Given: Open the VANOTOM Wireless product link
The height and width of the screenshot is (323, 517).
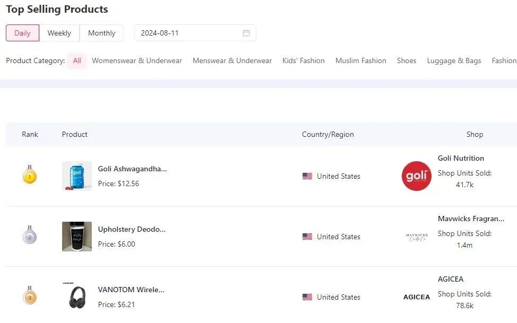Looking at the screenshot, I should click(x=131, y=290).
